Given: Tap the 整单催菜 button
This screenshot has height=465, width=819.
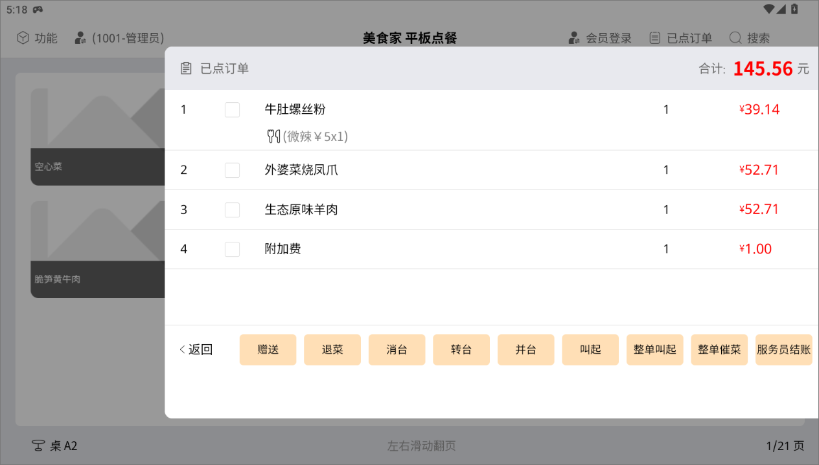Looking at the screenshot, I should click(719, 350).
